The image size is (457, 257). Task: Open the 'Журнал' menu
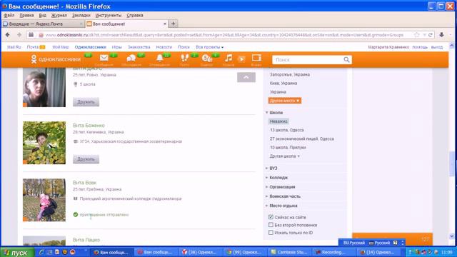(59, 15)
